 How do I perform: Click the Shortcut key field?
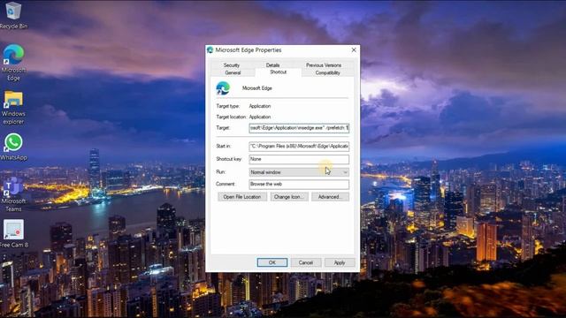point(299,159)
